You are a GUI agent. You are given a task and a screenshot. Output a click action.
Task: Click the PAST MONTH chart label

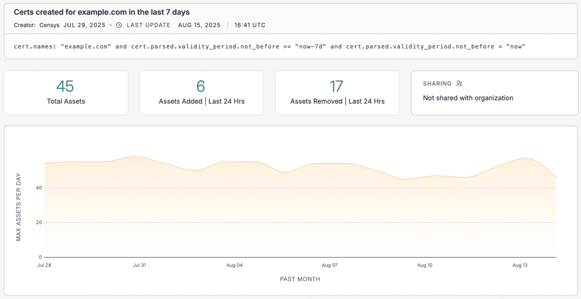300,279
